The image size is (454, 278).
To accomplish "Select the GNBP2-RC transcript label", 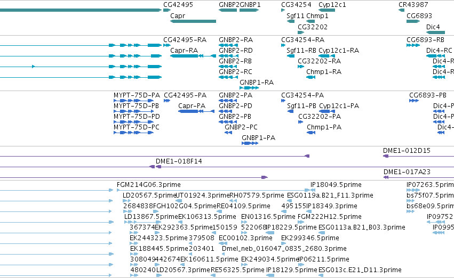I will pyautogui.click(x=235, y=72).
